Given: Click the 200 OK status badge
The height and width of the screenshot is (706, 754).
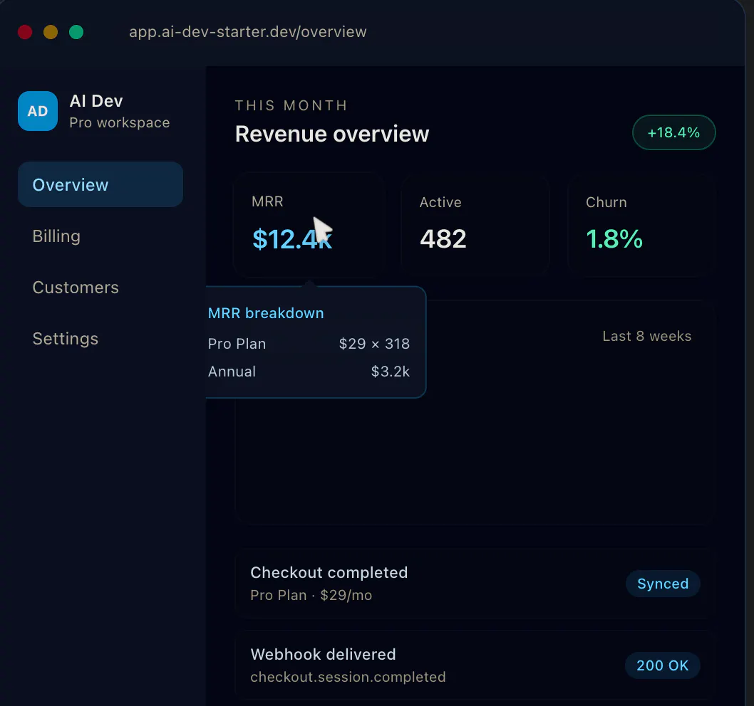Looking at the screenshot, I should (x=663, y=665).
